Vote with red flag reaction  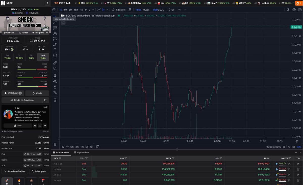tap(43, 181)
